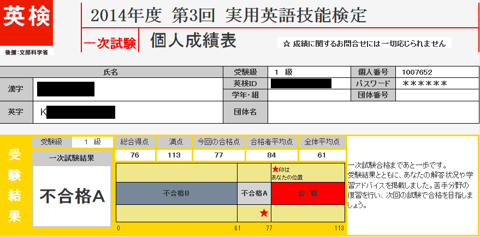
Task: Click the 満点 header
Action: (174, 142)
